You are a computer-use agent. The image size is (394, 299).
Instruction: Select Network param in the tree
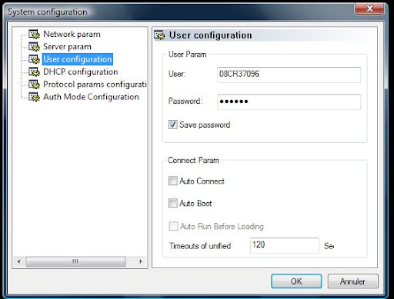pyautogui.click(x=72, y=34)
